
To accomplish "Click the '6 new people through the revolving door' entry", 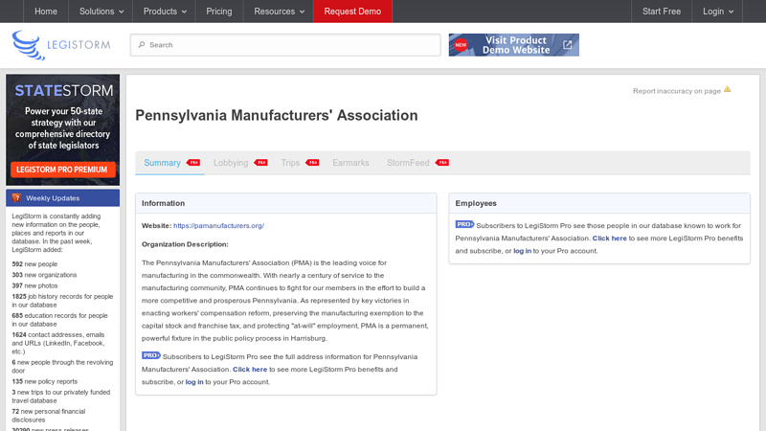I will [62, 367].
